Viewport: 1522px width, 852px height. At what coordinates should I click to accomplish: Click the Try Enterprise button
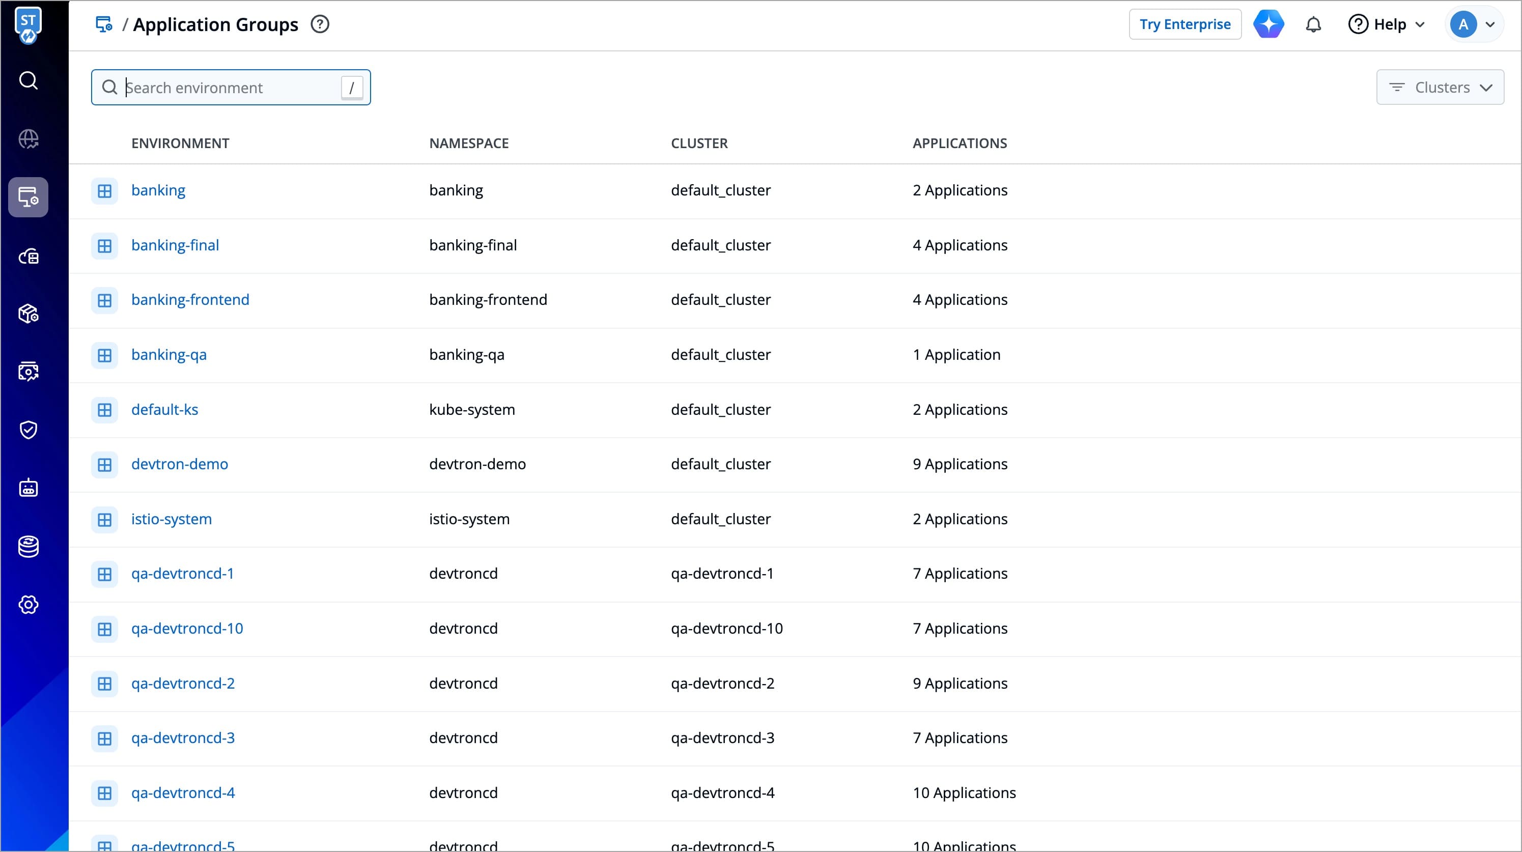[x=1185, y=25]
